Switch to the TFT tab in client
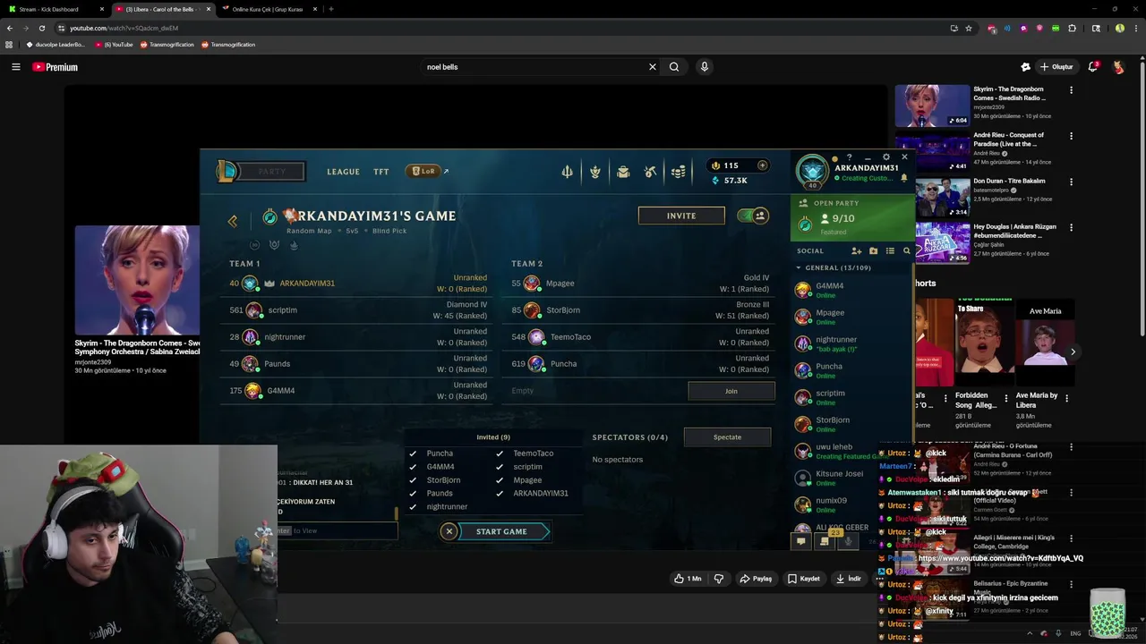 click(381, 172)
